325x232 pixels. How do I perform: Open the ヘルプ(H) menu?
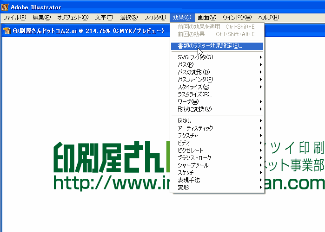(268, 18)
